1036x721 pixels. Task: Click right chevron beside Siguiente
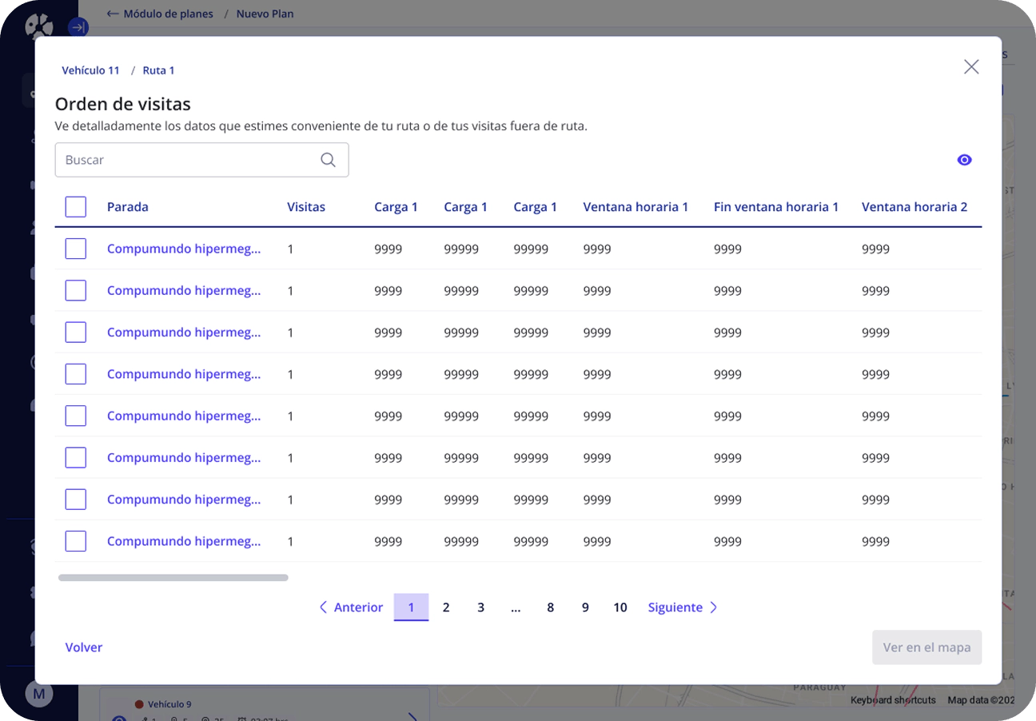tap(714, 607)
